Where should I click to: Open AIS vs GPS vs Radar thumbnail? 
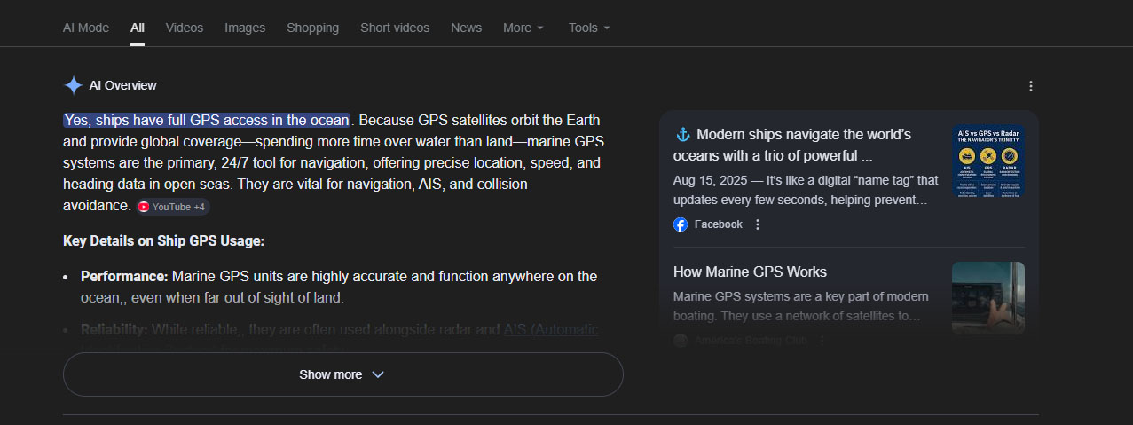[x=988, y=161]
